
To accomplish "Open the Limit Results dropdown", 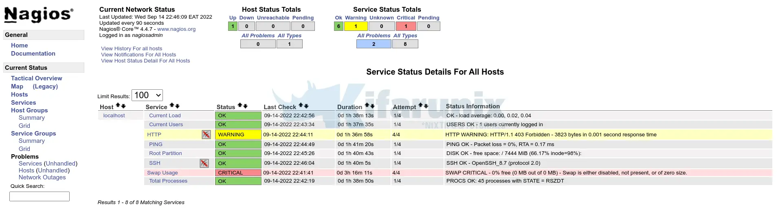I will (147, 95).
